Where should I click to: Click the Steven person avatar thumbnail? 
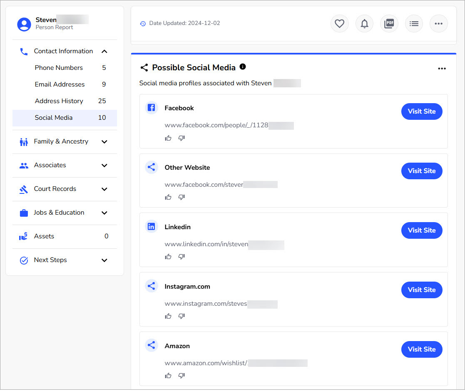tap(24, 24)
